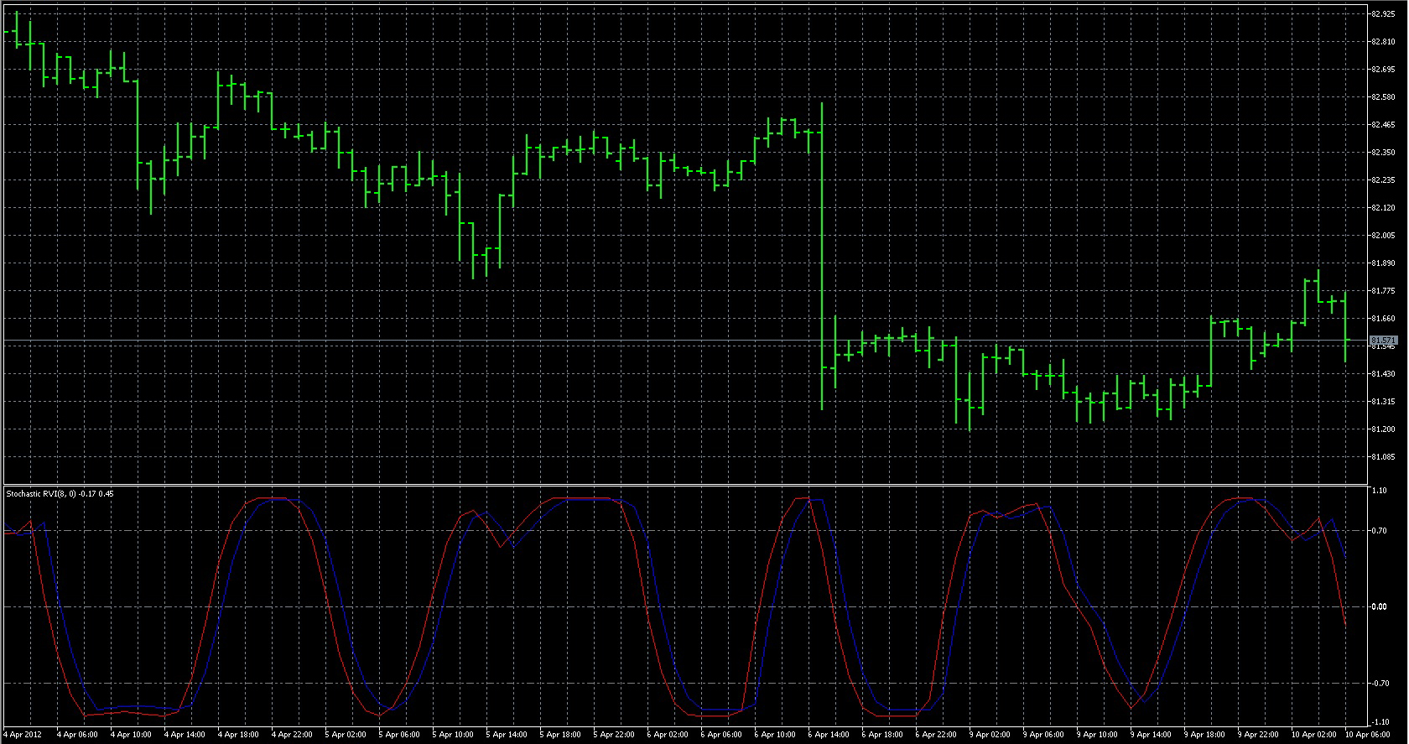This screenshot has width=1409, height=744.
Task: Click the 82.925 price scale label
Action: (x=1383, y=14)
